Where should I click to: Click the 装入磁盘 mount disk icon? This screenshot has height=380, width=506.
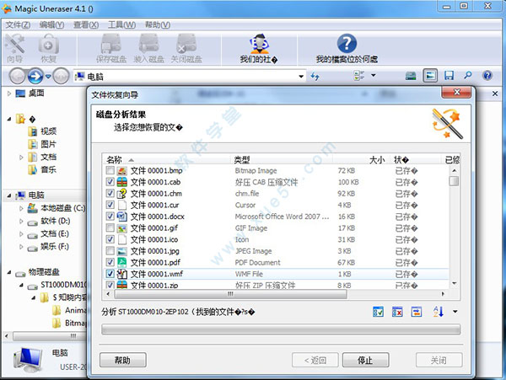pyautogui.click(x=148, y=48)
